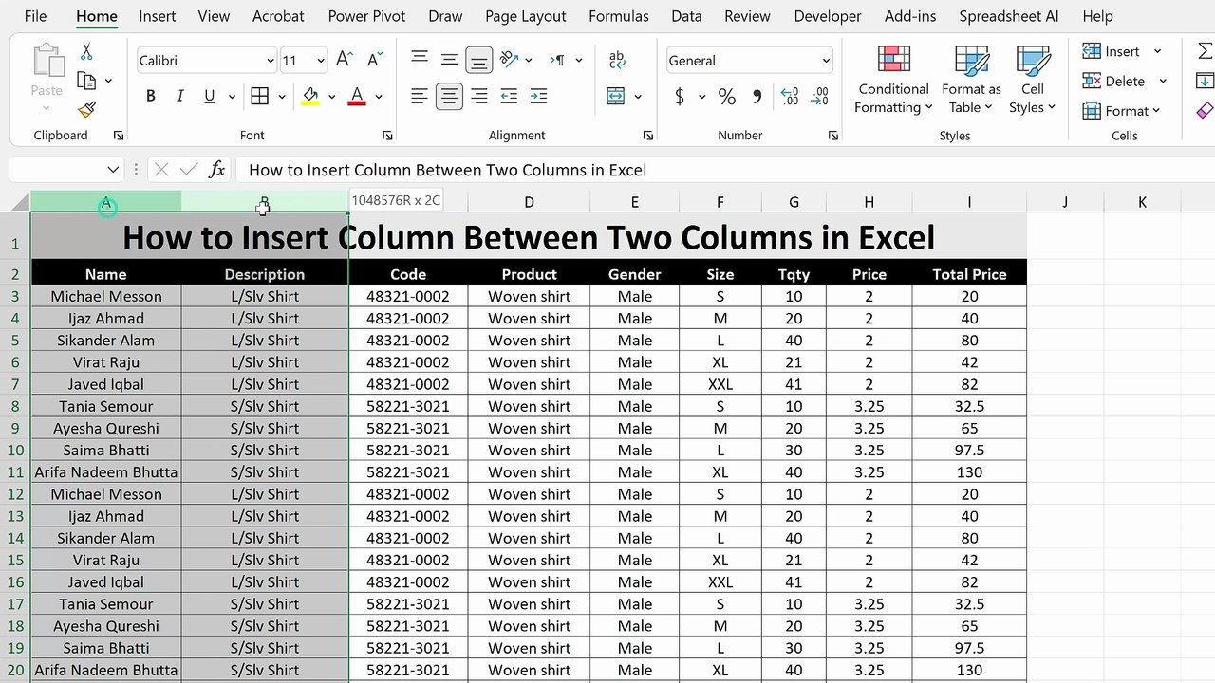The image size is (1215, 683).
Task: Select row 10 header
Action: (x=15, y=451)
